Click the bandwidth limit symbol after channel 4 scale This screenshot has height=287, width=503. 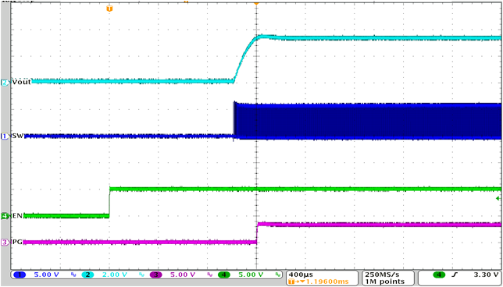[277, 275]
